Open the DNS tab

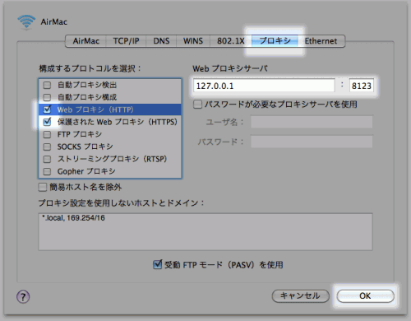point(161,41)
